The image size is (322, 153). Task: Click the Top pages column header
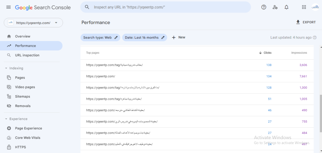93,53
